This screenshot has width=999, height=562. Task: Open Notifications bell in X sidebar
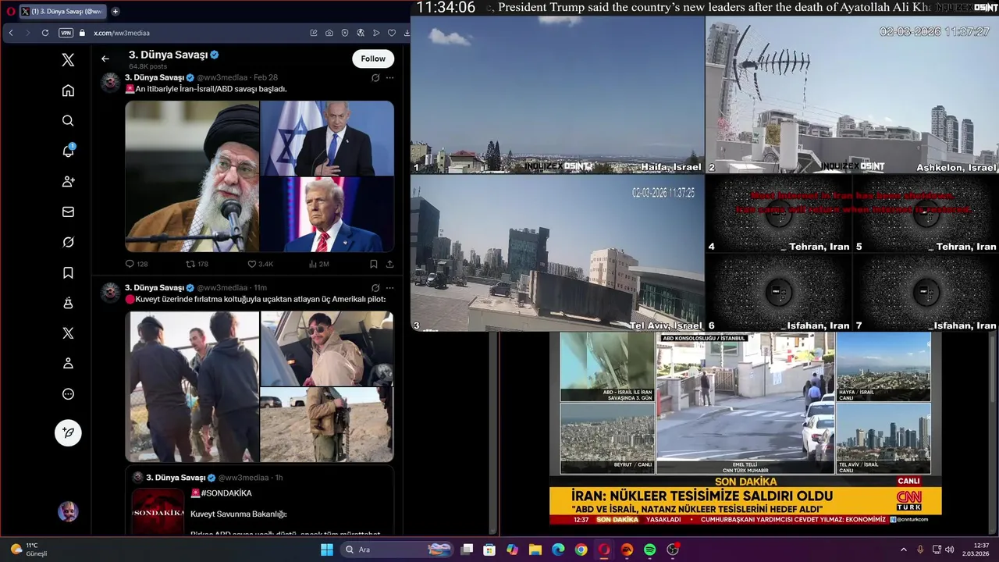click(x=68, y=151)
